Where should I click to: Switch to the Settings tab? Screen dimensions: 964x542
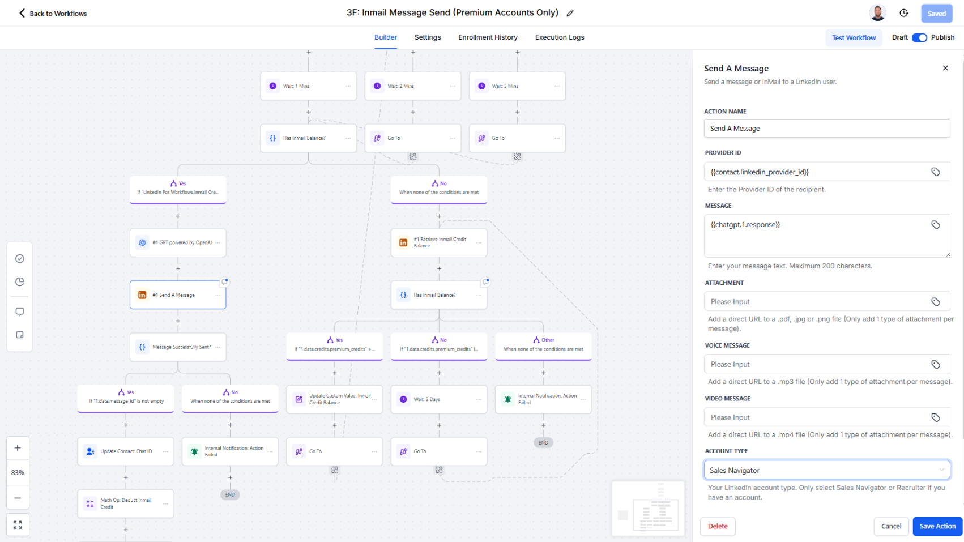point(428,37)
